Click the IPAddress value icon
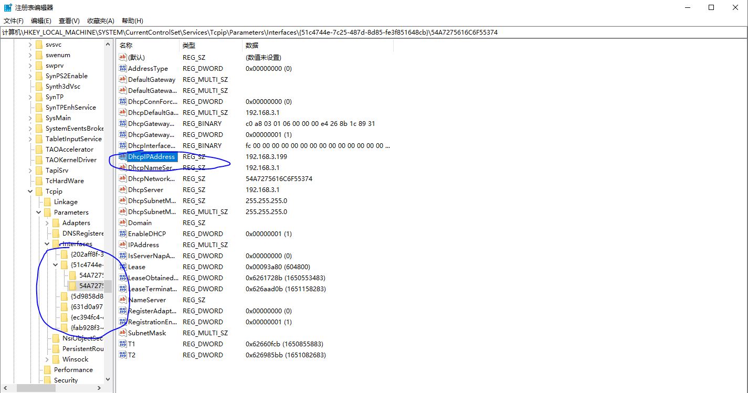Image resolution: width=748 pixels, height=393 pixels. click(123, 245)
